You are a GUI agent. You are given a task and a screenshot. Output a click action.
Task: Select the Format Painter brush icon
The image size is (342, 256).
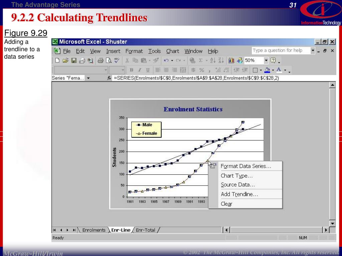(156, 60)
